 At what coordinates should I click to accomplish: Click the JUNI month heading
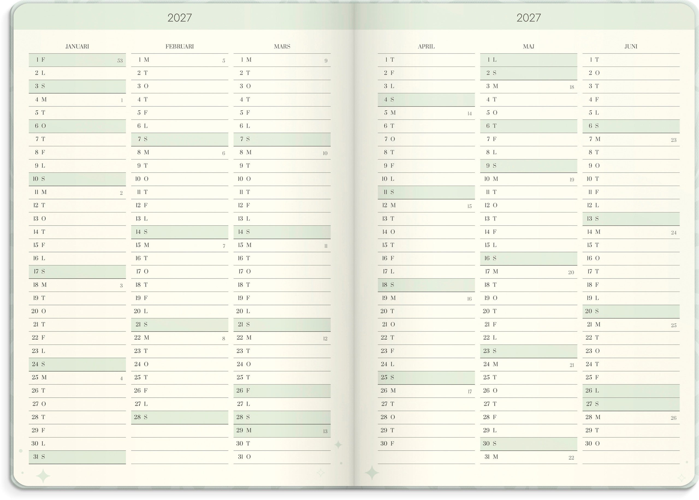click(631, 46)
